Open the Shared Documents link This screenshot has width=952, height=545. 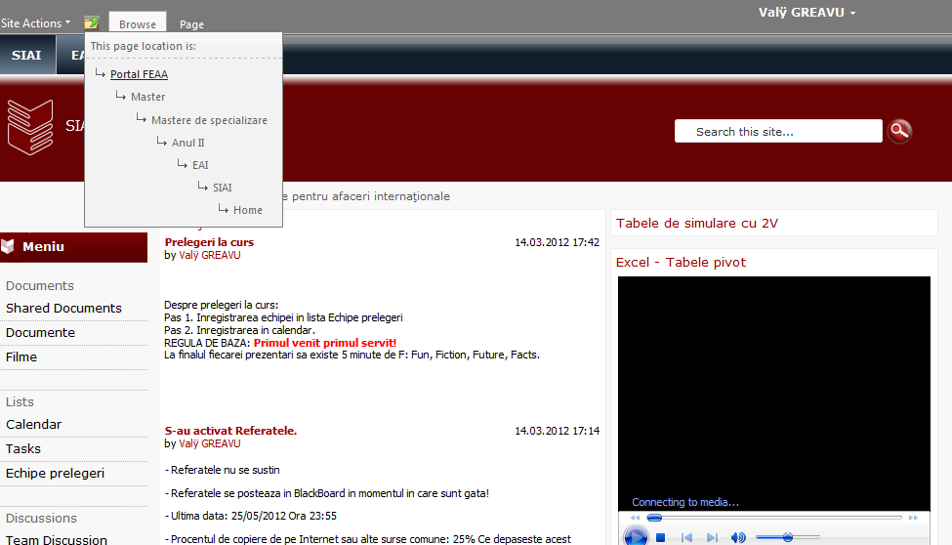tap(63, 308)
